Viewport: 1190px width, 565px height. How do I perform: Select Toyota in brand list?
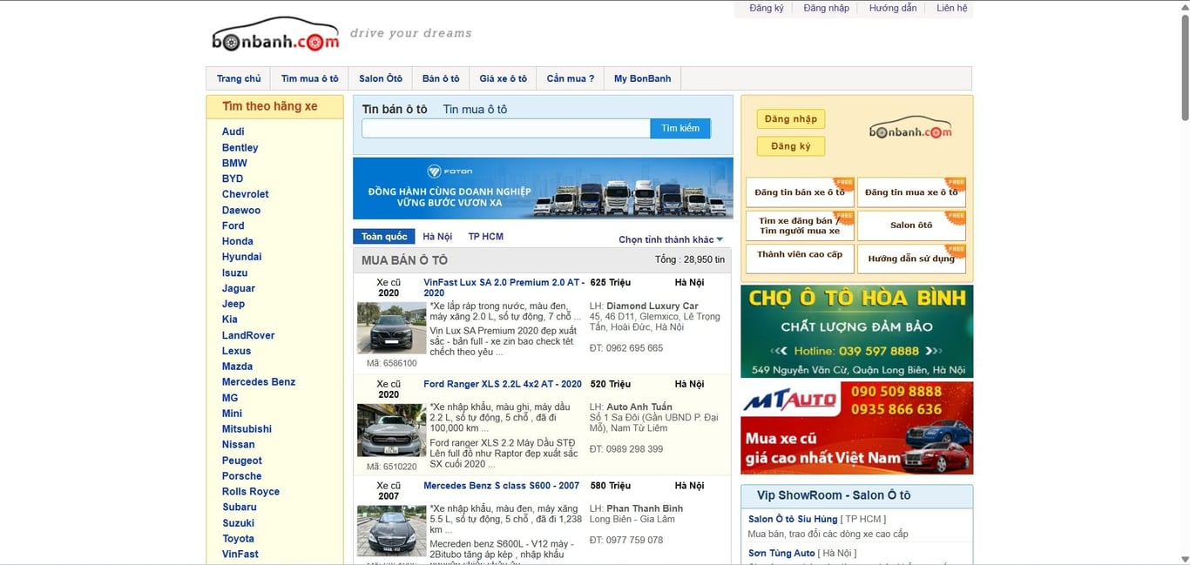(x=238, y=539)
